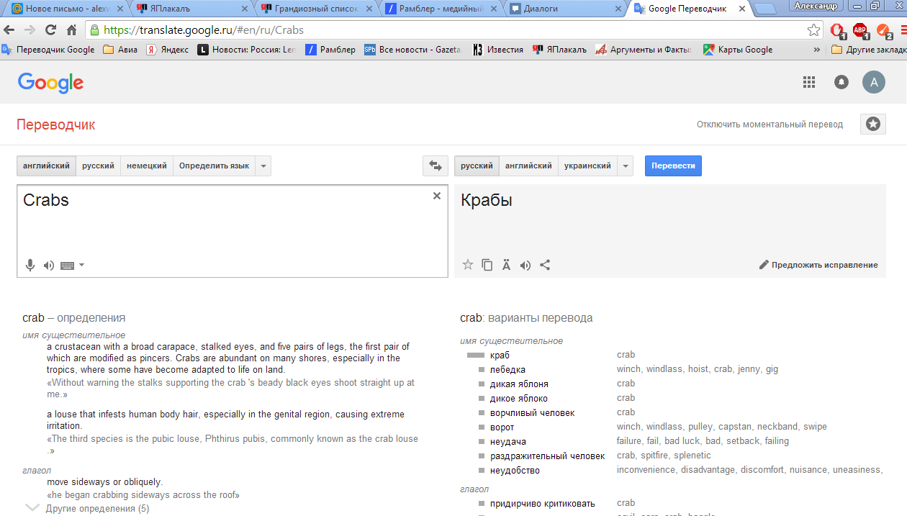Select немецкий as source language
This screenshot has height=516, width=907.
point(147,166)
